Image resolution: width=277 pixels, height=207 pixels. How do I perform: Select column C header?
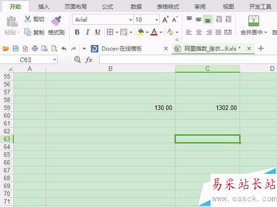coord(207,68)
